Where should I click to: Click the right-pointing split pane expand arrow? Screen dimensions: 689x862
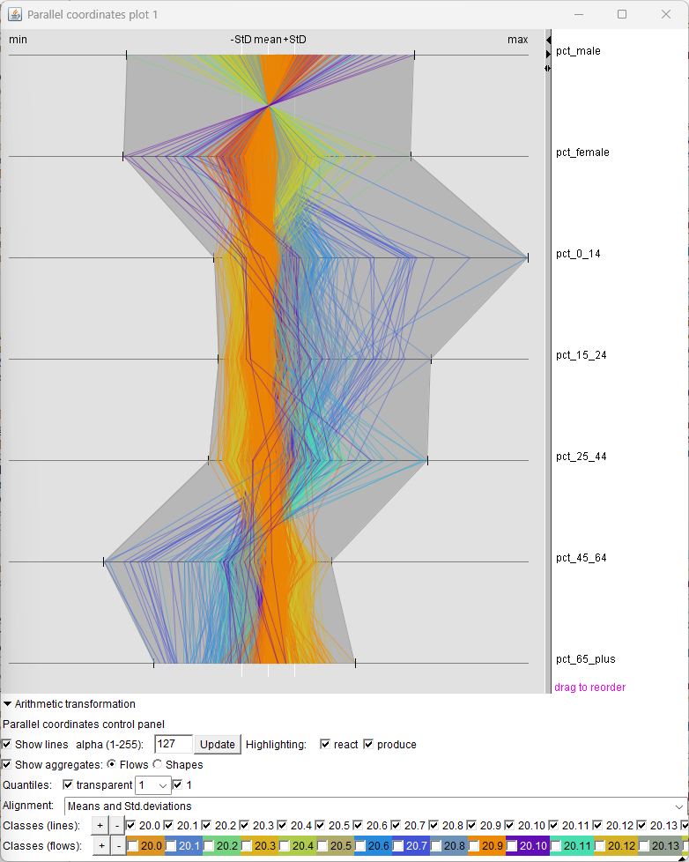point(548,54)
